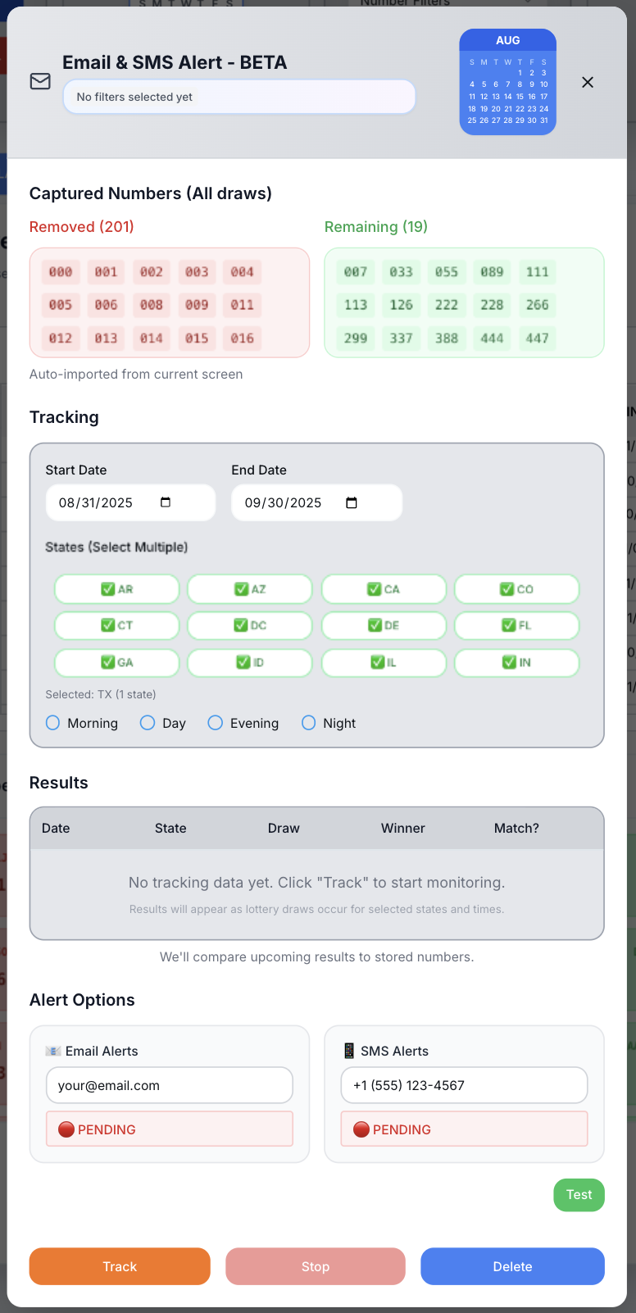636x1313 pixels.
Task: Select the Evening draw option
Action: click(x=216, y=723)
